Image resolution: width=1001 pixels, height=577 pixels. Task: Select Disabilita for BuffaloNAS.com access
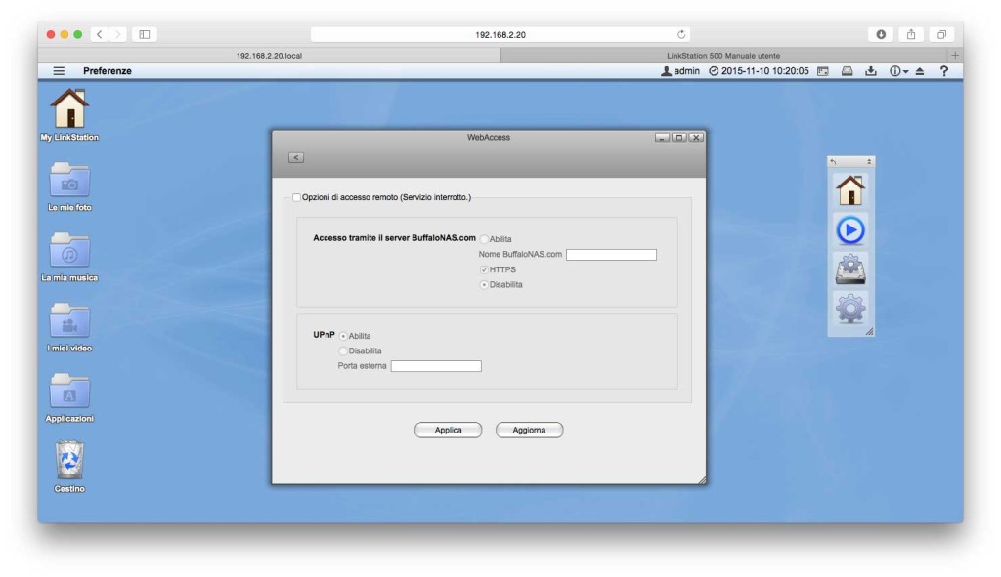coord(484,285)
